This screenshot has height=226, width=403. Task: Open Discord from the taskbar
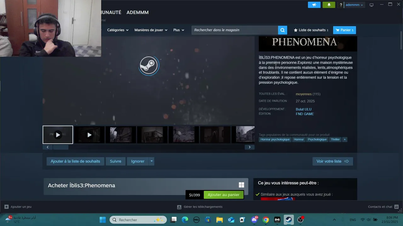[x=254, y=220]
